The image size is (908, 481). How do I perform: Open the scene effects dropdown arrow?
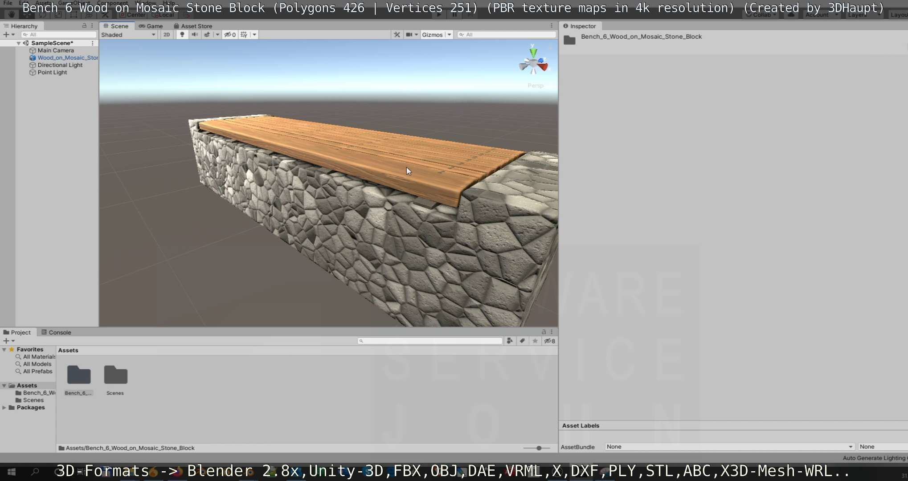217,35
